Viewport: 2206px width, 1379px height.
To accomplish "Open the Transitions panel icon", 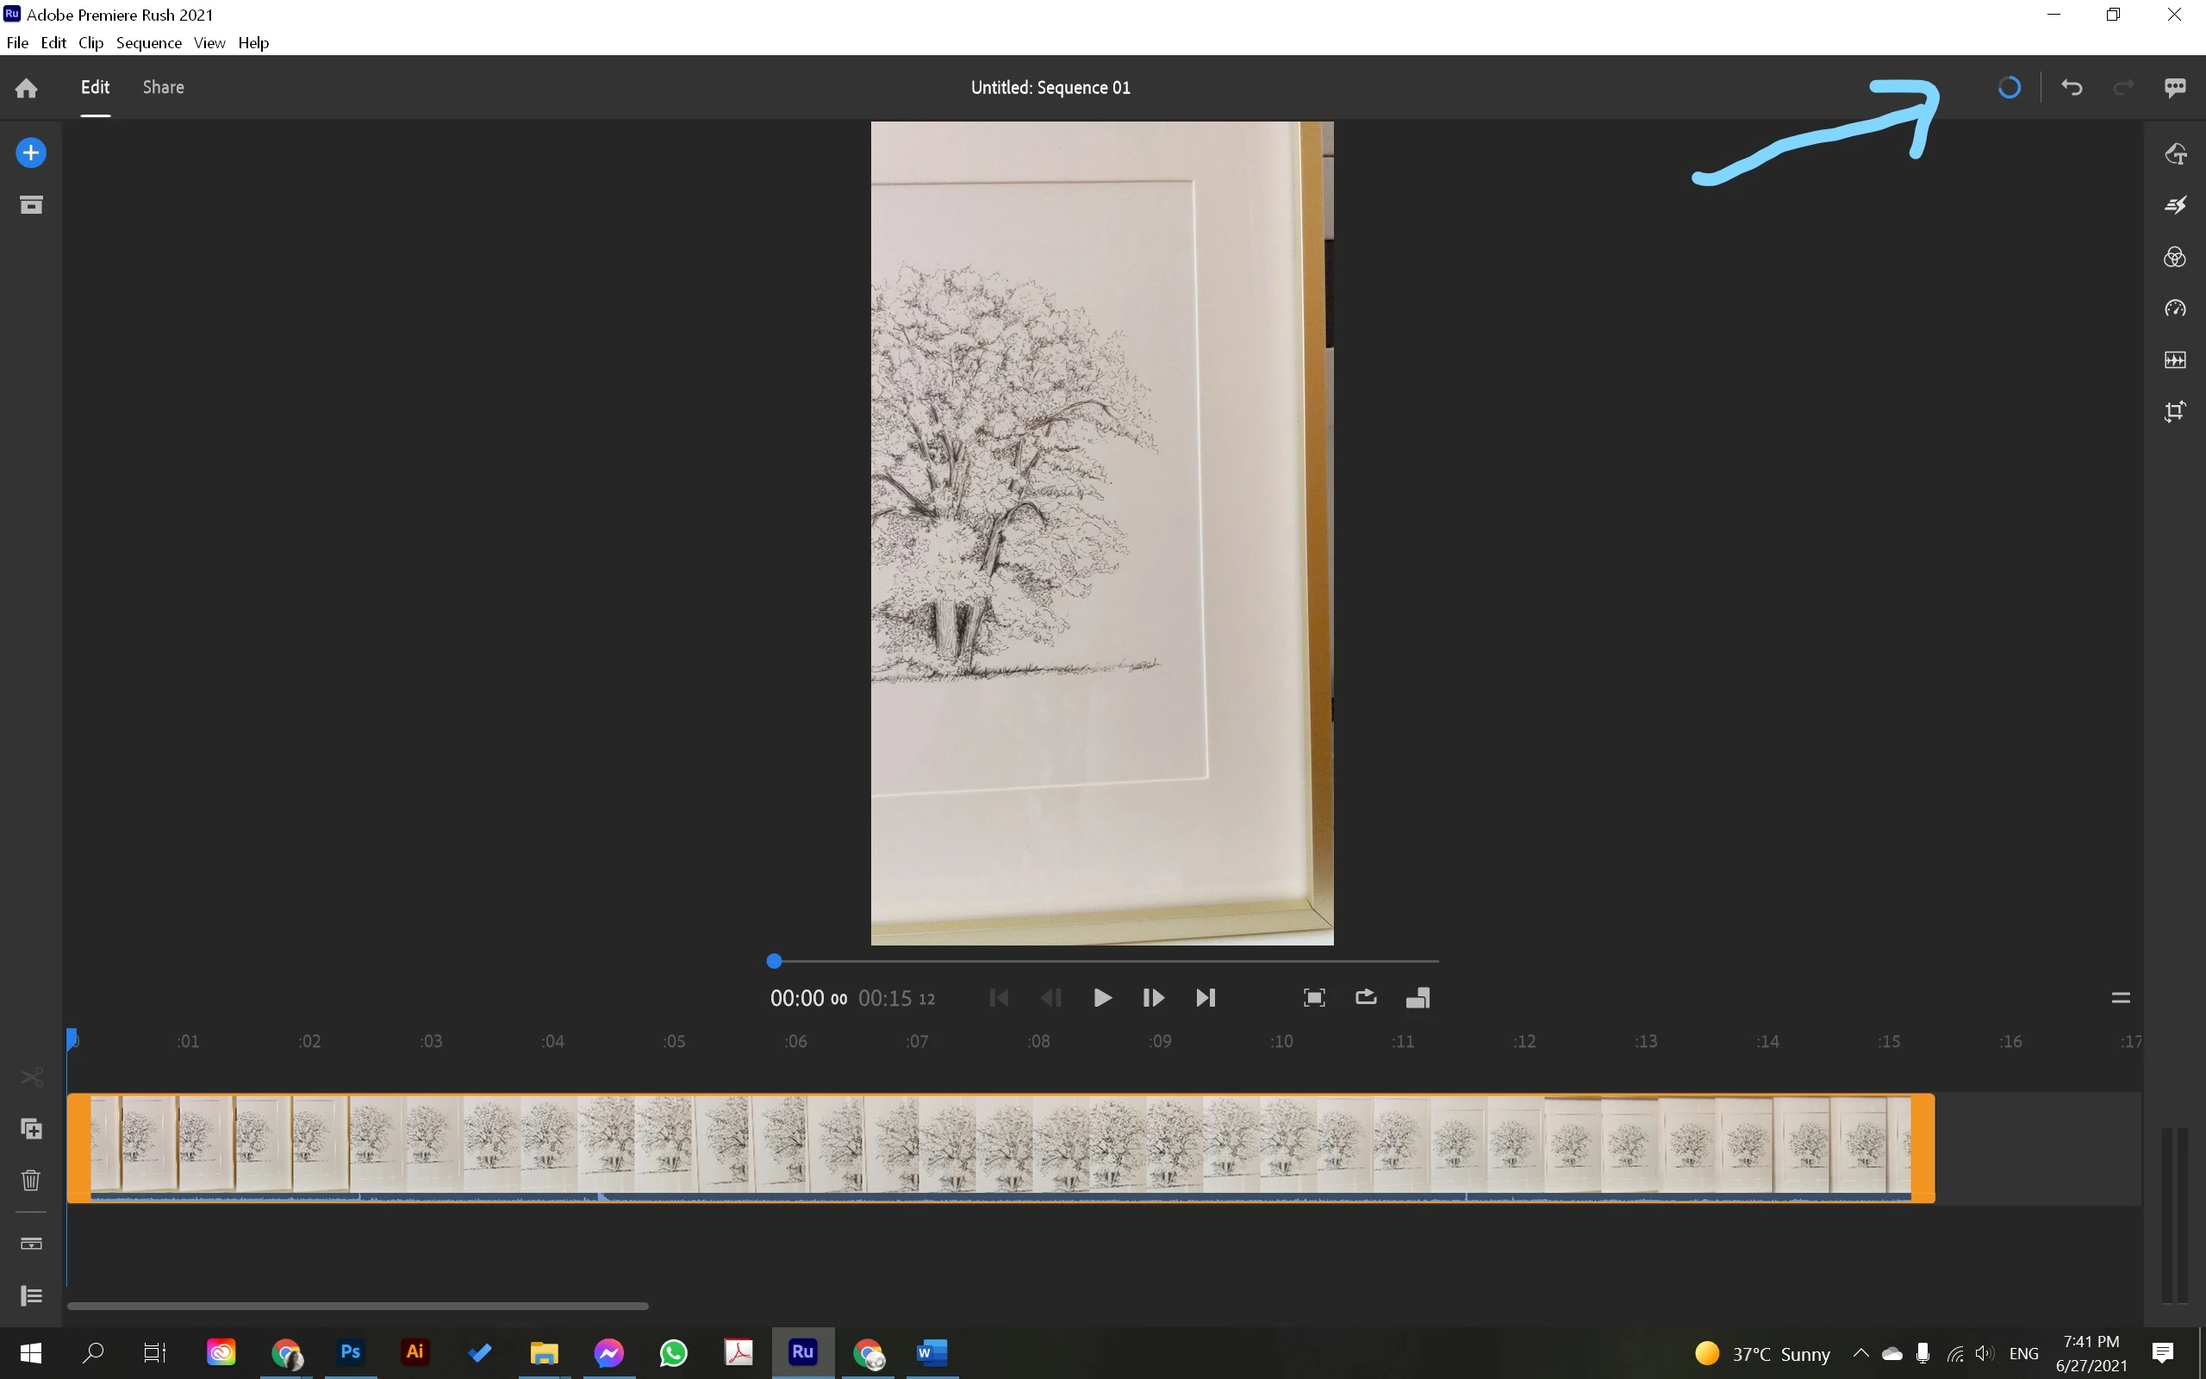I will tap(2175, 205).
